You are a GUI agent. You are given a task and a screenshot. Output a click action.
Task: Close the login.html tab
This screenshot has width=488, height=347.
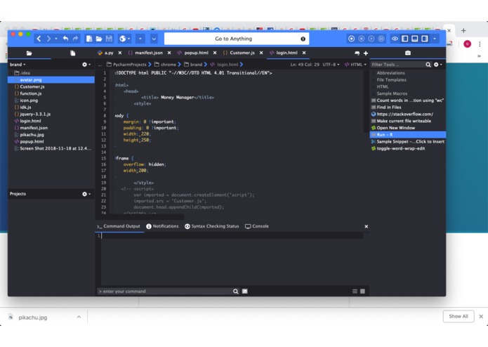pos(304,53)
